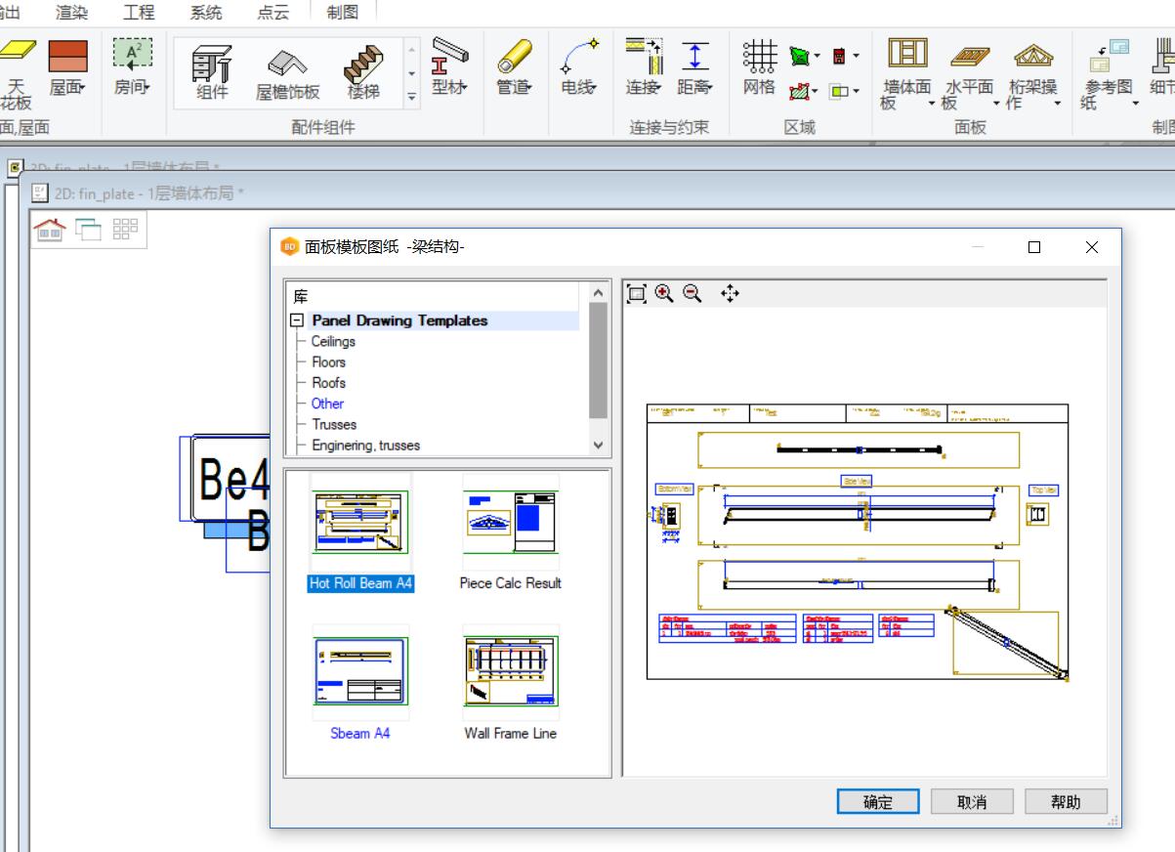Click the dark red rectangle area icon
Screen dimensions: 1175x852
point(840,57)
